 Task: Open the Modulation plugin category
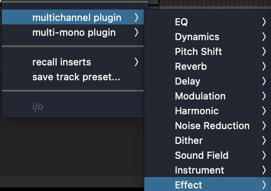pos(208,96)
